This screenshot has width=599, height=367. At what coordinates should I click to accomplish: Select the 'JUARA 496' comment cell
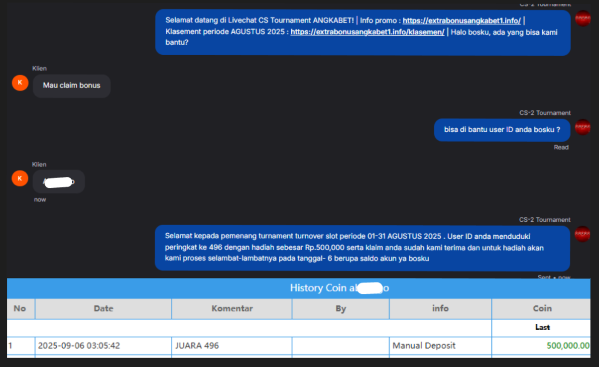click(232, 346)
